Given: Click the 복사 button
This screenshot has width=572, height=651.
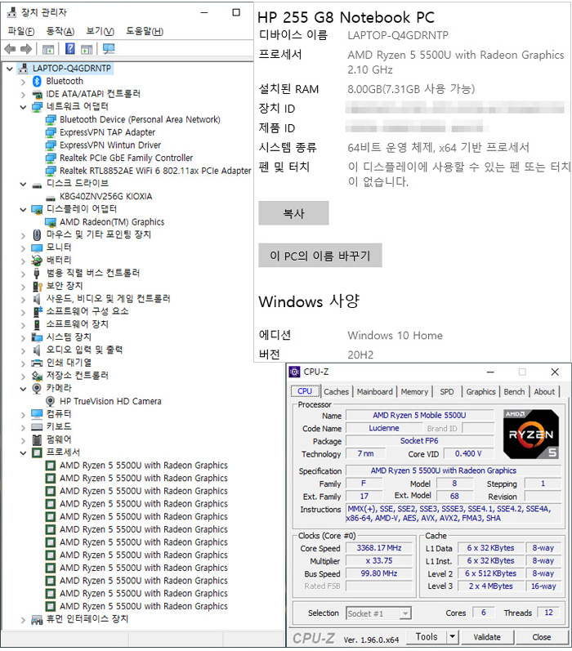Looking at the screenshot, I should click(293, 213).
